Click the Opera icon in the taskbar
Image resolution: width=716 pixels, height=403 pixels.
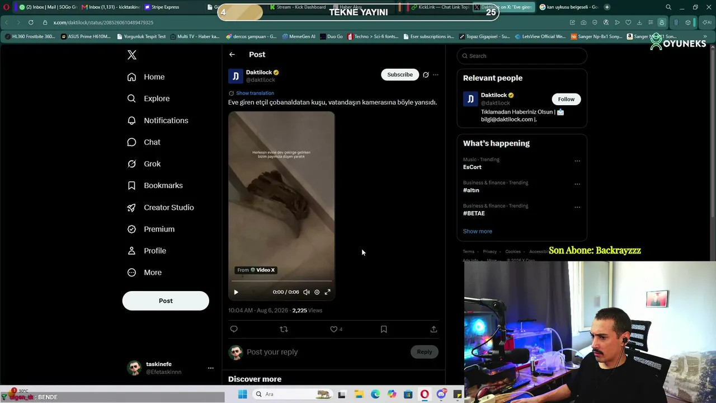coord(425,394)
